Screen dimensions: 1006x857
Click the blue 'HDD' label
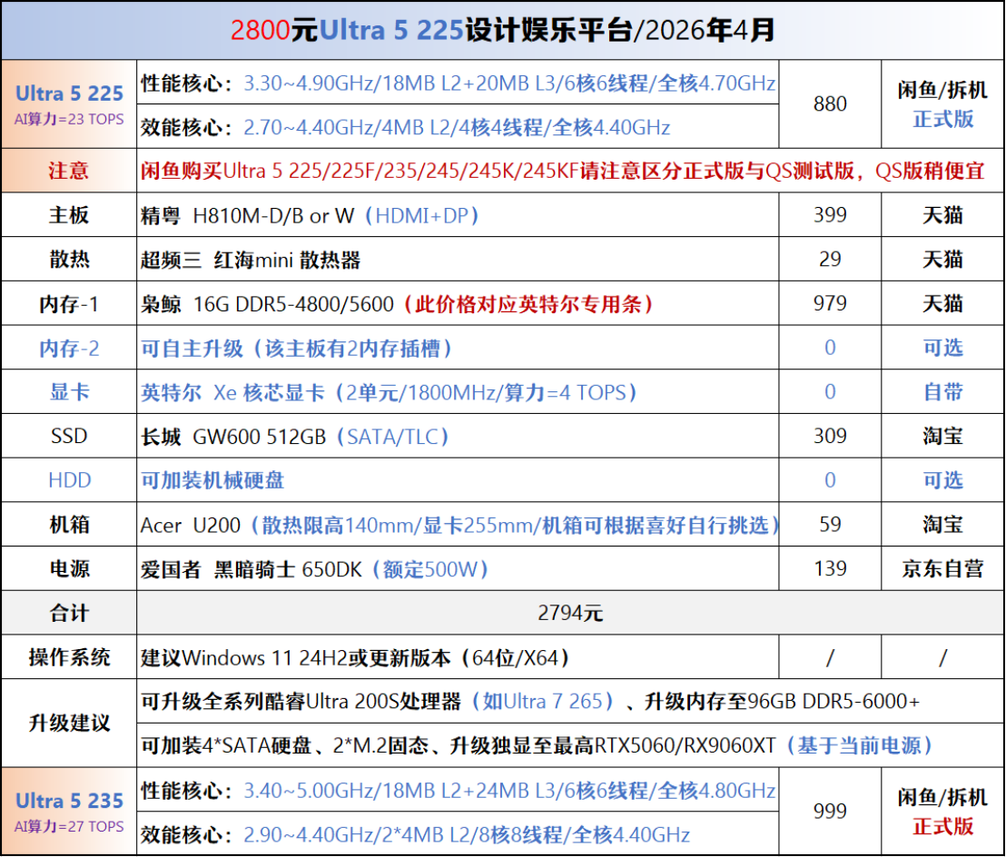(69, 480)
